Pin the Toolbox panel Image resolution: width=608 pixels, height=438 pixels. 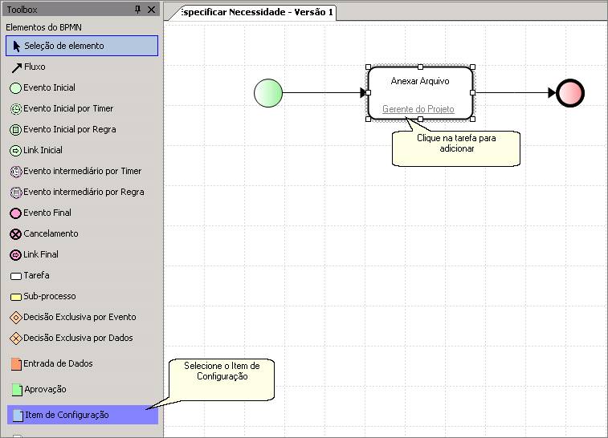click(137, 10)
